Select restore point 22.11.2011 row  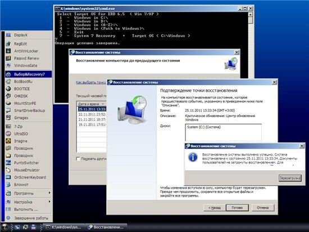click(92, 114)
